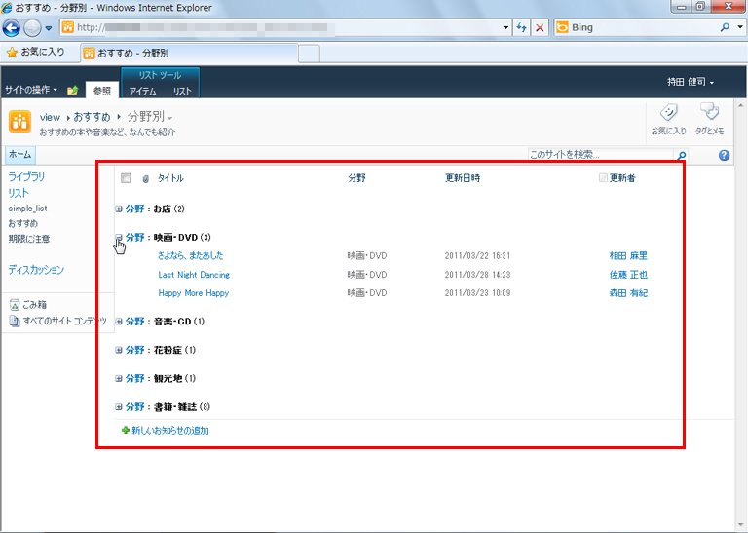The width and height of the screenshot is (748, 533).
Task: Open the Happy More Happy item
Action: pos(193,293)
